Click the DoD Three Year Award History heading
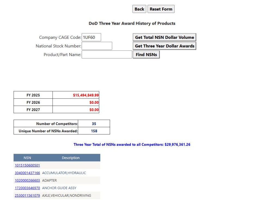Screen dimensions: 256x201 (132, 23)
